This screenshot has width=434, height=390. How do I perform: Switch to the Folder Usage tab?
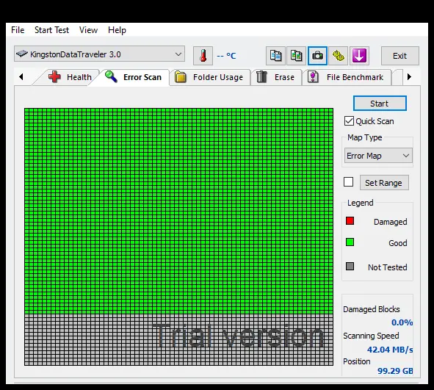click(210, 77)
